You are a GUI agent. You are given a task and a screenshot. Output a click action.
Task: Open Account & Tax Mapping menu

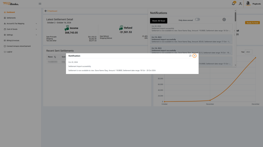coord(15,24)
